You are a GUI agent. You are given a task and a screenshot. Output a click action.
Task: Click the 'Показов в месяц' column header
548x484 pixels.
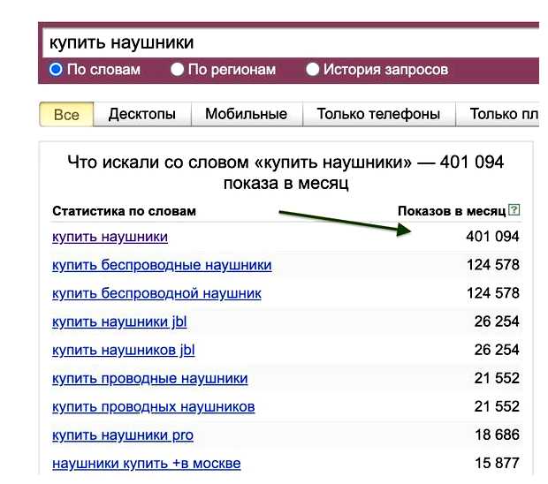452,211
